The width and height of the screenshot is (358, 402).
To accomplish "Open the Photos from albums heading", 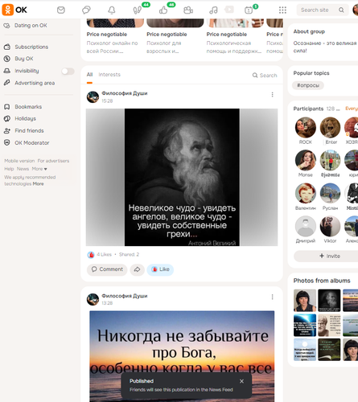I will click(322, 281).
